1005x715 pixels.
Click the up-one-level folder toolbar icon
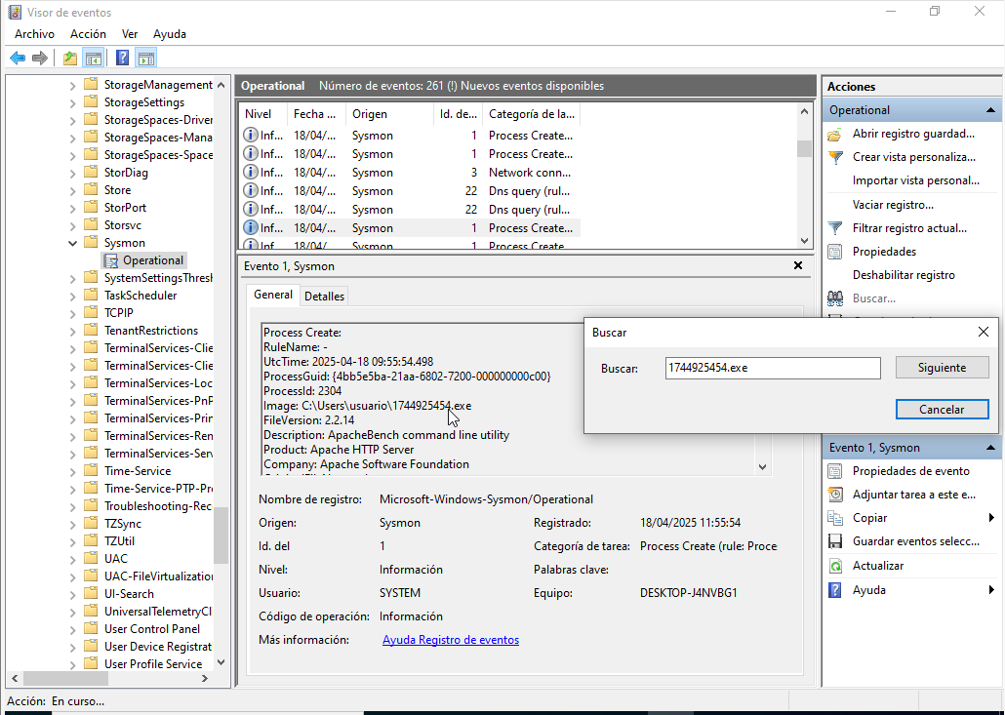70,59
